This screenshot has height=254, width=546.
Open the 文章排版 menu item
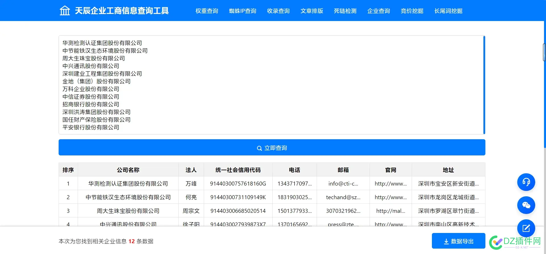point(312,11)
